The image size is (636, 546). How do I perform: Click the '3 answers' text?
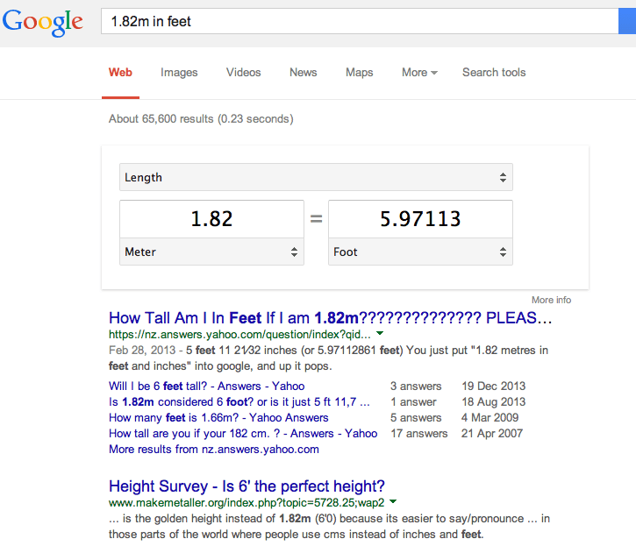pyautogui.click(x=416, y=386)
